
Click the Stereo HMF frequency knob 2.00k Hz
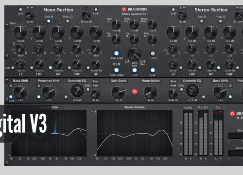tap(230, 64)
